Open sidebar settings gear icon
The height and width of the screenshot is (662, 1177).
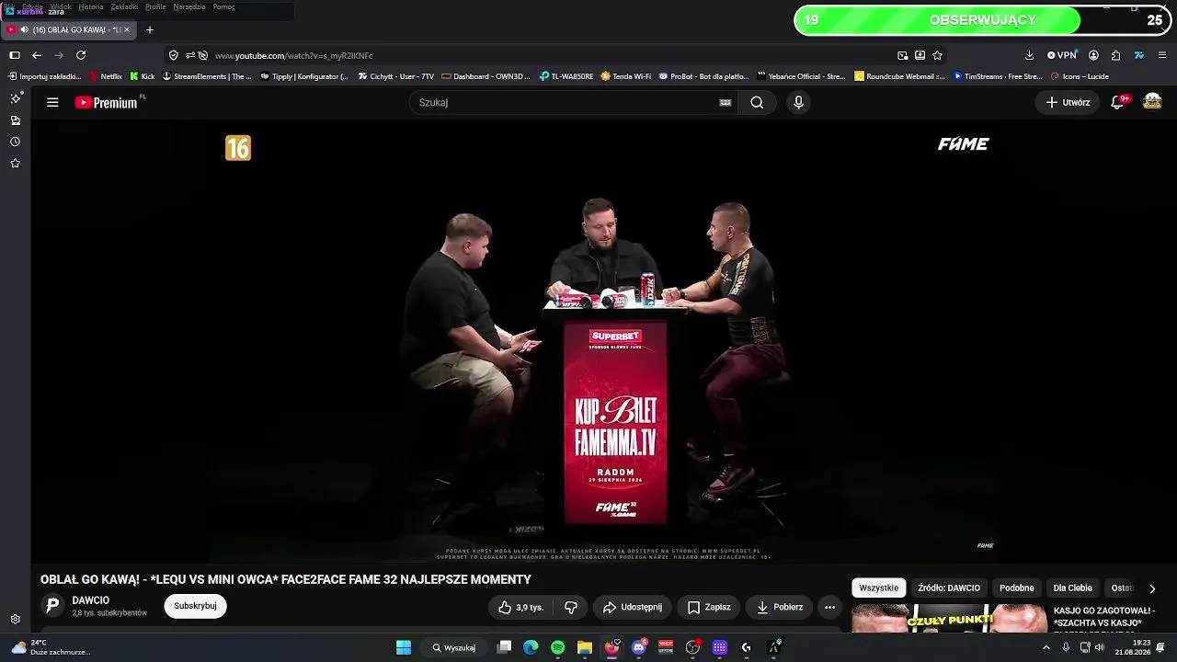click(15, 620)
